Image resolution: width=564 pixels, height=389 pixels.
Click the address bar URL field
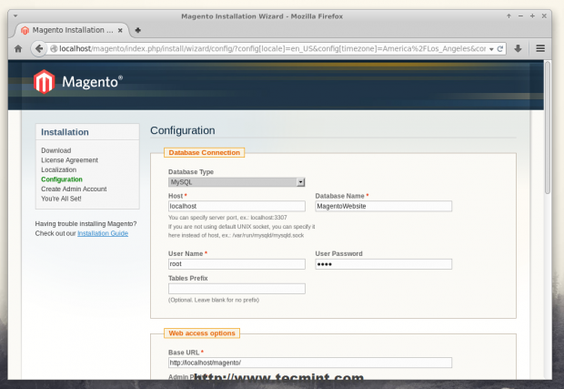click(272, 48)
